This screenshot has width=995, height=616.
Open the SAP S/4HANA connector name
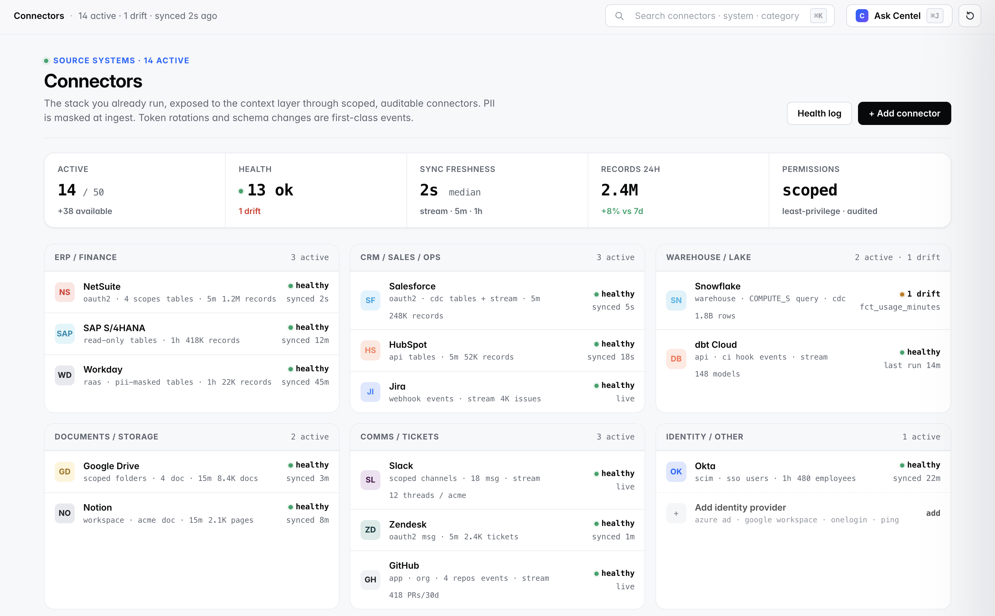[114, 328]
